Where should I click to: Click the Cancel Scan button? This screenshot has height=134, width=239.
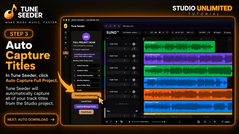pyautogui.click(x=86, y=101)
